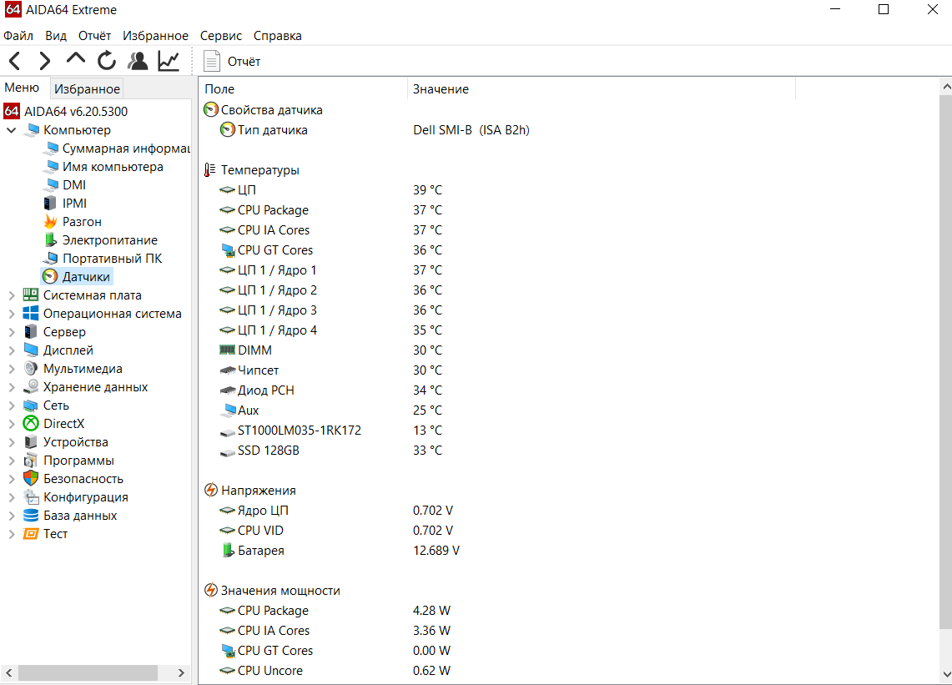Click the Операционная система Windows icon

30,314
